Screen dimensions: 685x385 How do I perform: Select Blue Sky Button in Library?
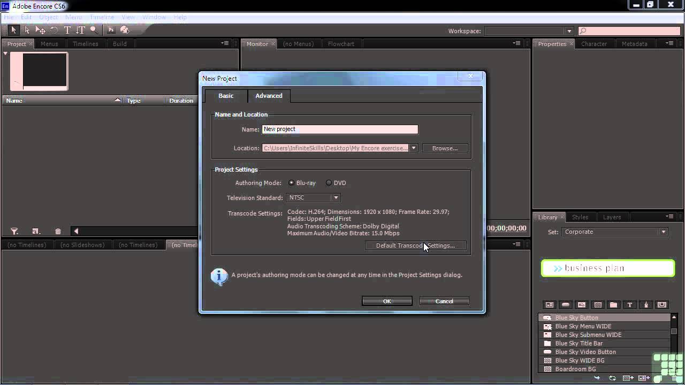[x=604, y=318]
